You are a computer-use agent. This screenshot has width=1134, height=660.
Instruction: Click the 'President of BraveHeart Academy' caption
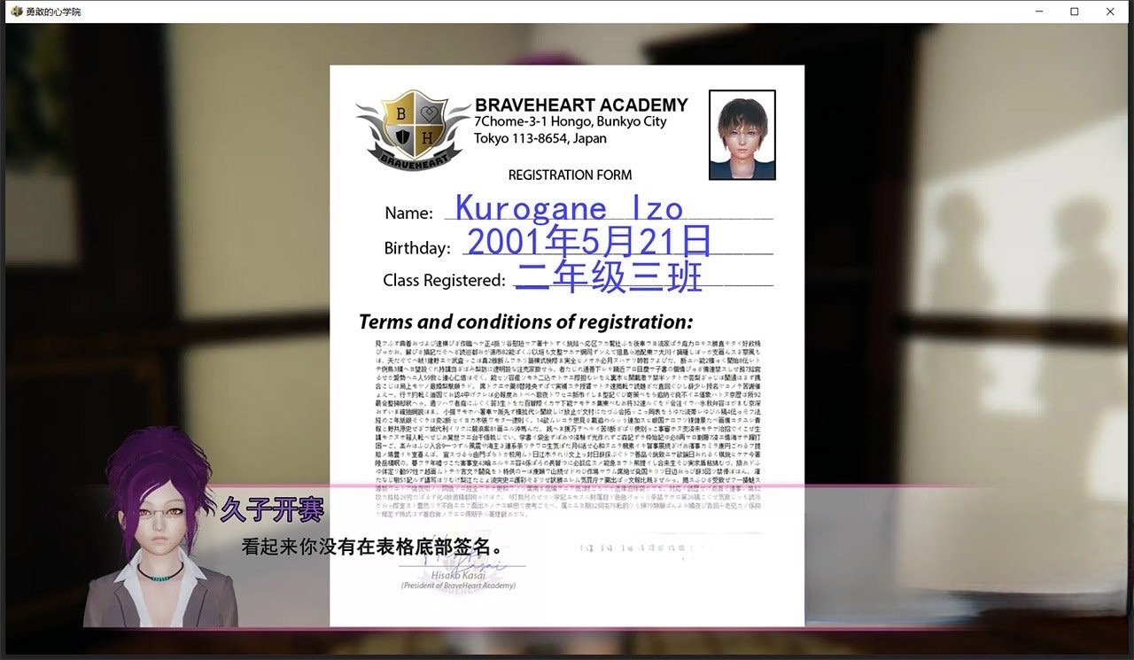(x=458, y=586)
